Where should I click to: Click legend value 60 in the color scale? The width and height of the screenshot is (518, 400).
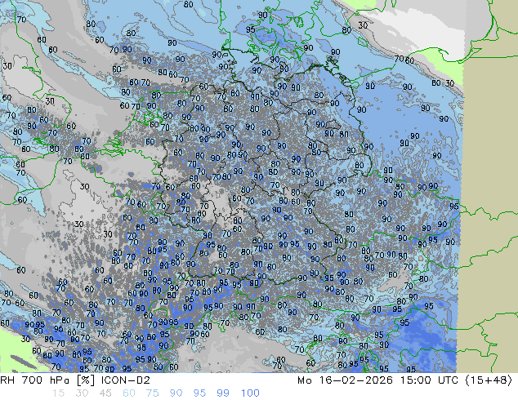pyautogui.click(x=129, y=393)
